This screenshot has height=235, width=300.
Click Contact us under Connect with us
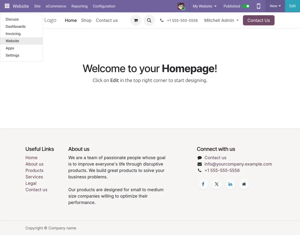point(215,158)
